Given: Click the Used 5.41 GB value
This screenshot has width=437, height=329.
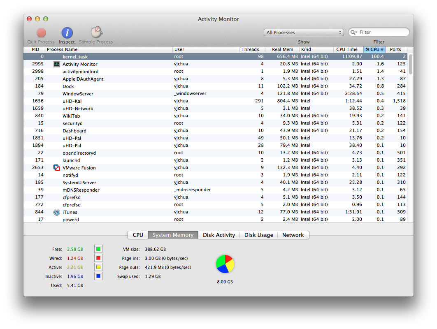Looking at the screenshot, I should pos(75,285).
